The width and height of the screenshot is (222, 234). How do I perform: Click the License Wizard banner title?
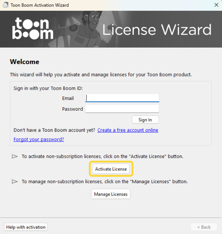point(157,30)
